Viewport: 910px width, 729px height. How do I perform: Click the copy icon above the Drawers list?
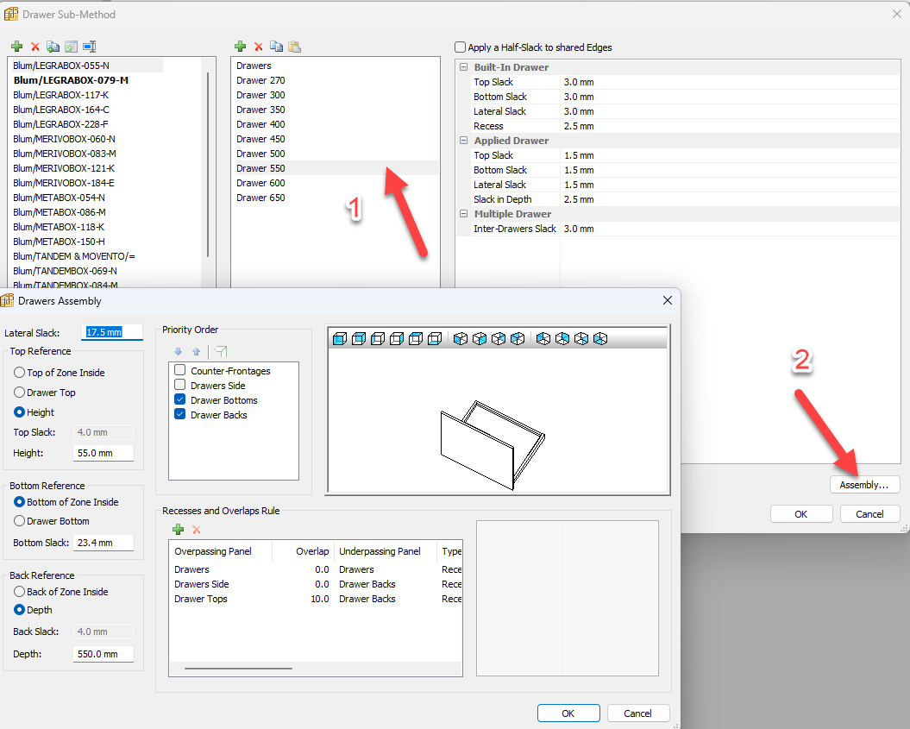(276, 46)
